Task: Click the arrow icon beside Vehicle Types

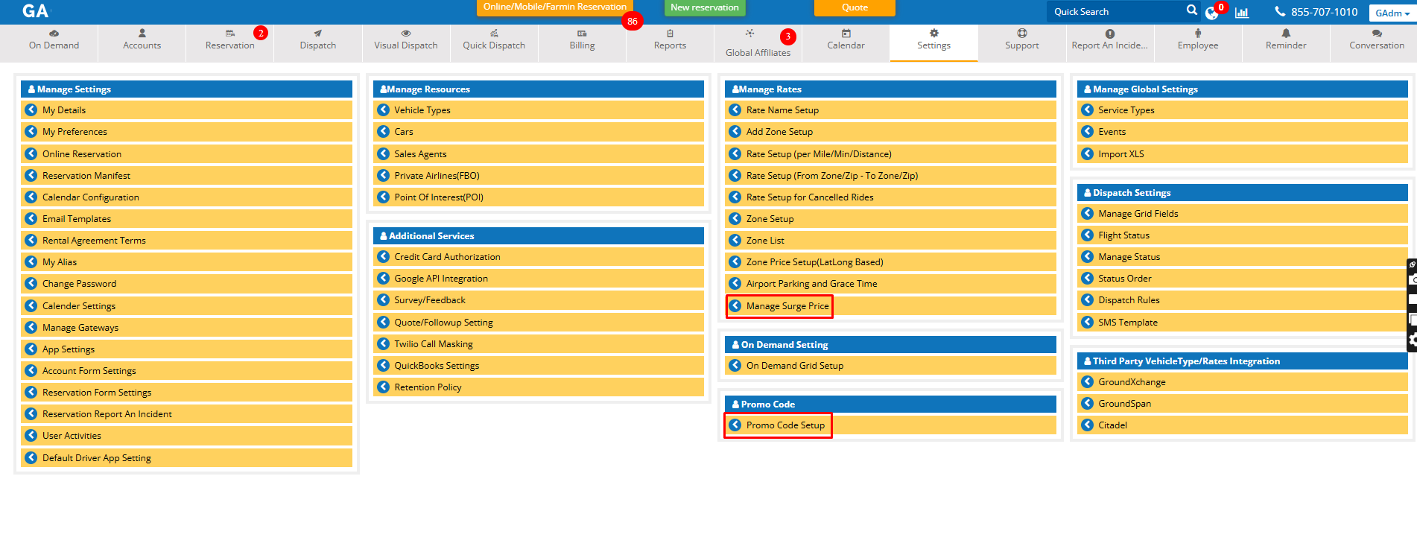Action: (x=384, y=110)
